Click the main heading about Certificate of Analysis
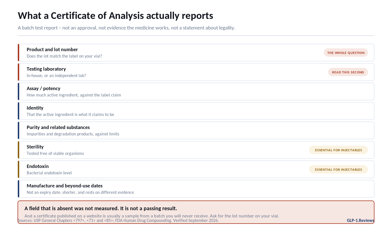This screenshot has height=228, width=392. coord(116,16)
